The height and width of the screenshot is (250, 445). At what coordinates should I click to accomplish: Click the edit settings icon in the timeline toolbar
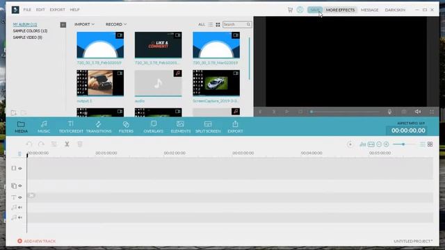54,144
